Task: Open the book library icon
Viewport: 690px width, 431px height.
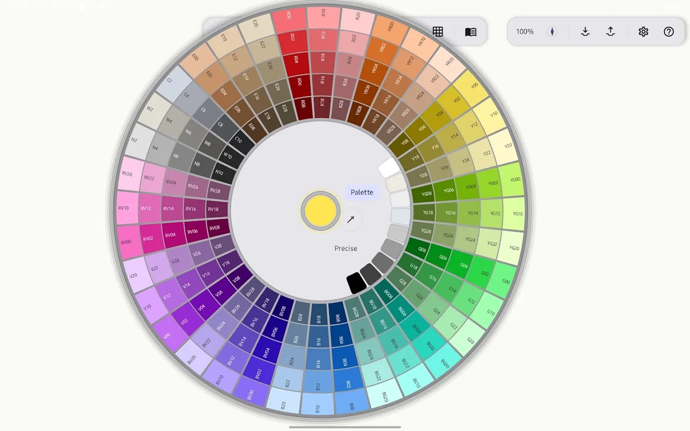Action: (x=470, y=32)
